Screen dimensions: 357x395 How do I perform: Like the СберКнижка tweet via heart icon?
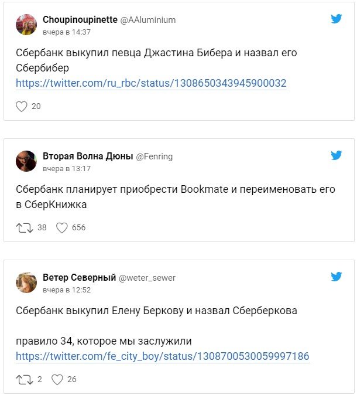[62, 227]
